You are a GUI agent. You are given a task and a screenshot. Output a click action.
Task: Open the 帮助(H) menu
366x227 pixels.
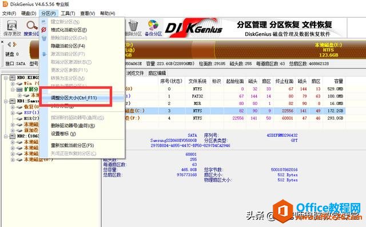click(108, 14)
